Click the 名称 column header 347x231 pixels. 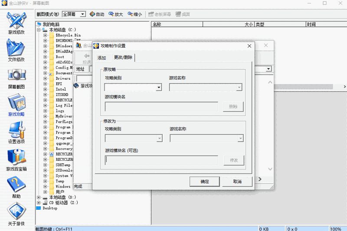[177, 24]
